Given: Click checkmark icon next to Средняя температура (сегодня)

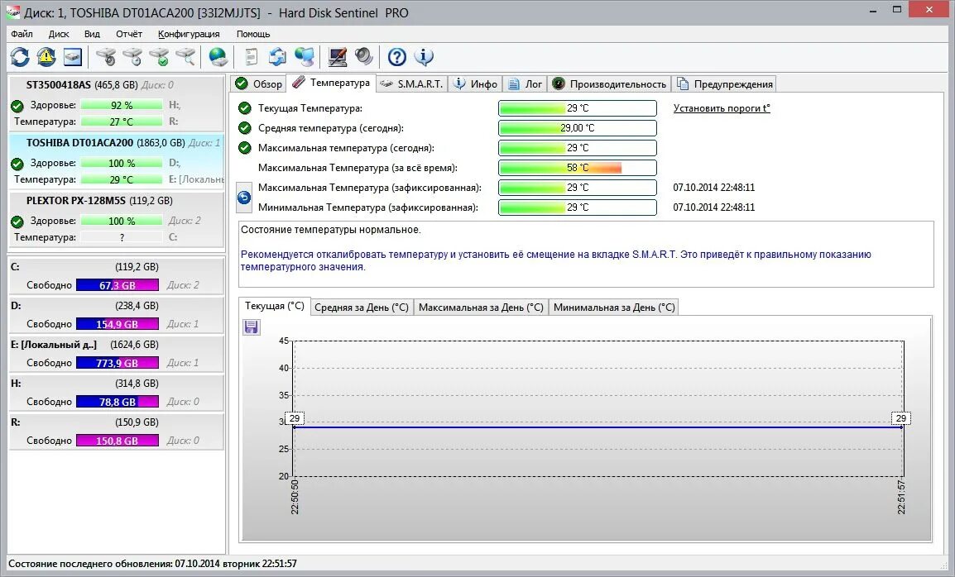Looking at the screenshot, I should (x=245, y=128).
